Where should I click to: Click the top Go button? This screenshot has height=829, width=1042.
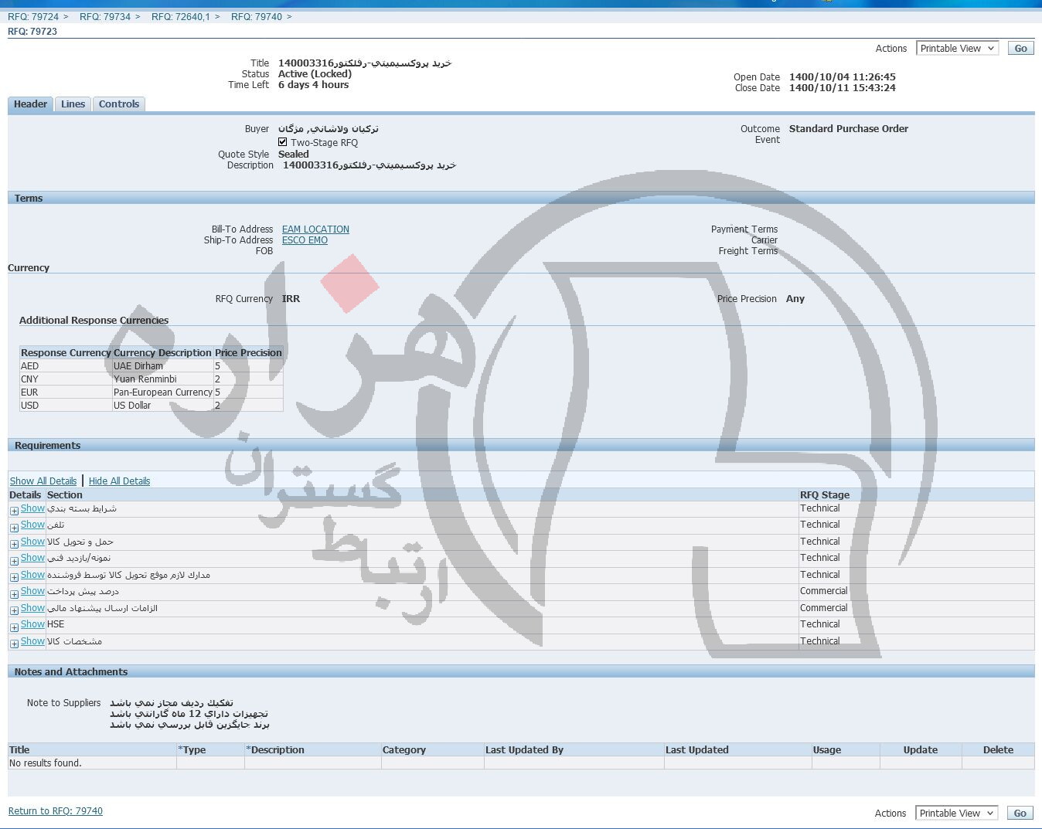pos(1020,48)
